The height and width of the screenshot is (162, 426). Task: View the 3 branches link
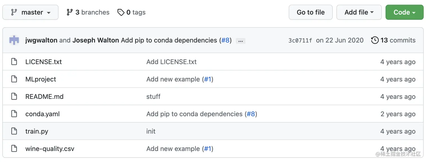pos(88,12)
